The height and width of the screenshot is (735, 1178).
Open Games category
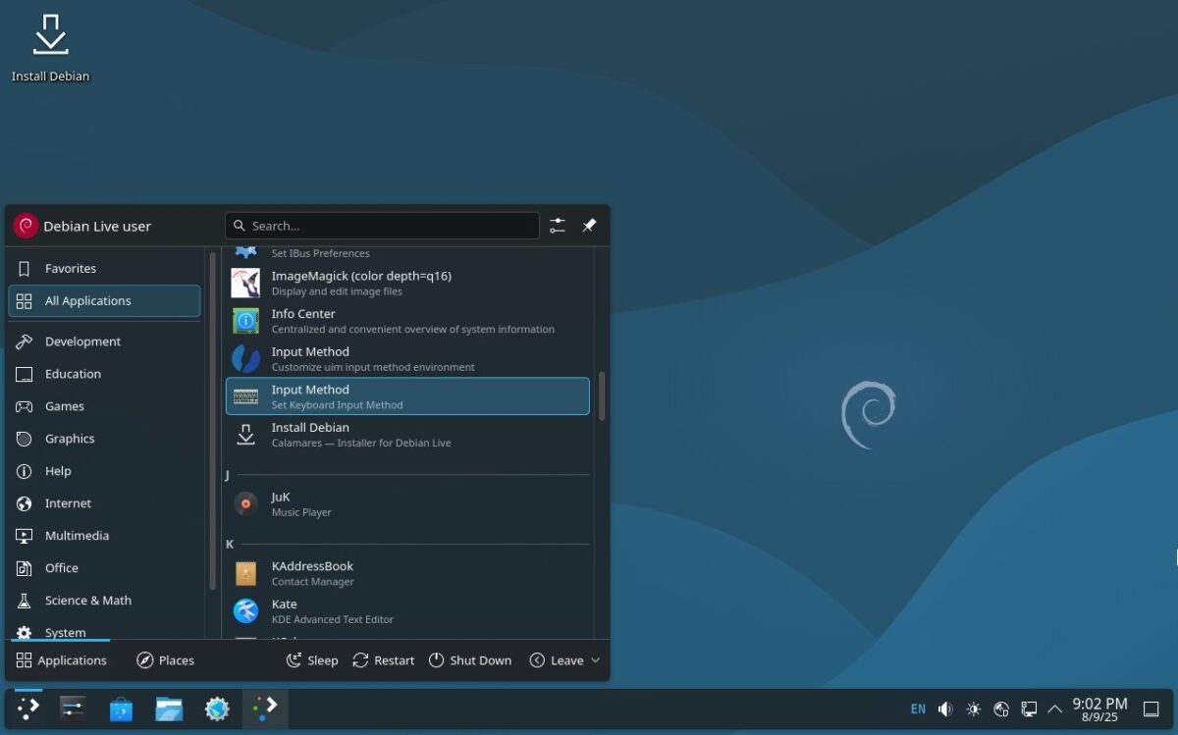tap(104, 406)
